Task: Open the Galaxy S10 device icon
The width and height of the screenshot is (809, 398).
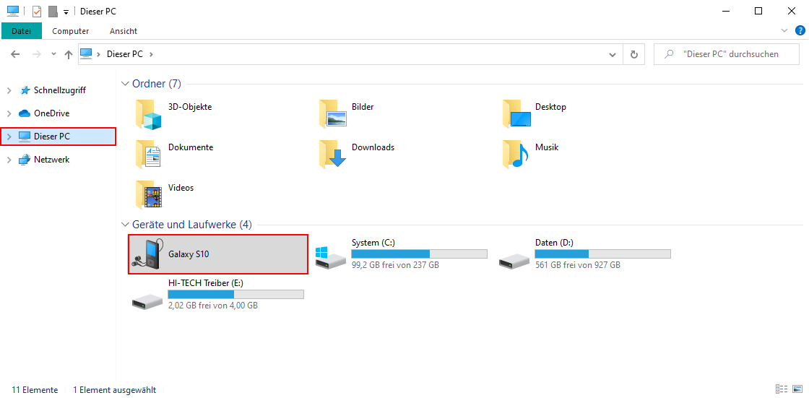Action: click(148, 254)
